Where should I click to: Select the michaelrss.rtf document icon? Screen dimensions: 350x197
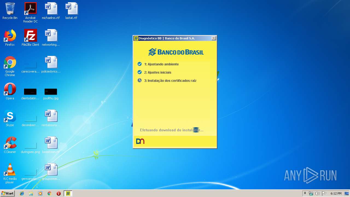[51, 11]
